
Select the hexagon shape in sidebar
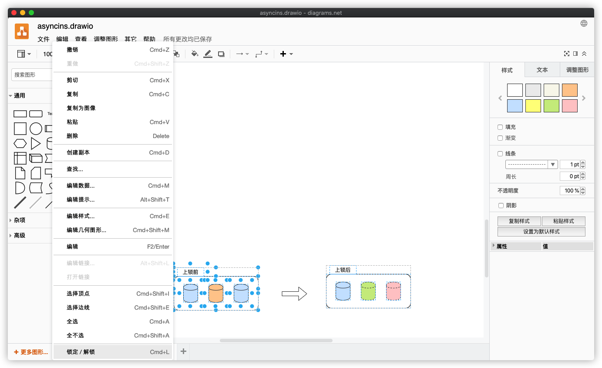[x=20, y=143]
